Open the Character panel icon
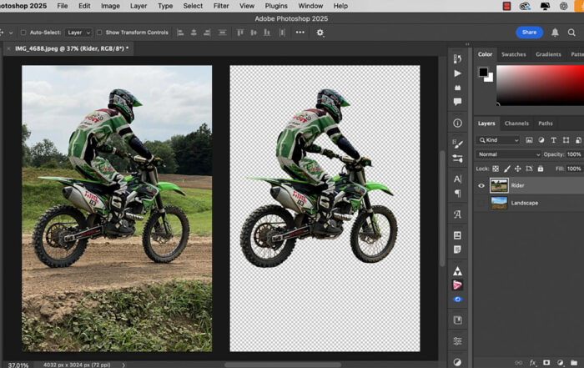The height and width of the screenshot is (368, 584). pos(457,179)
